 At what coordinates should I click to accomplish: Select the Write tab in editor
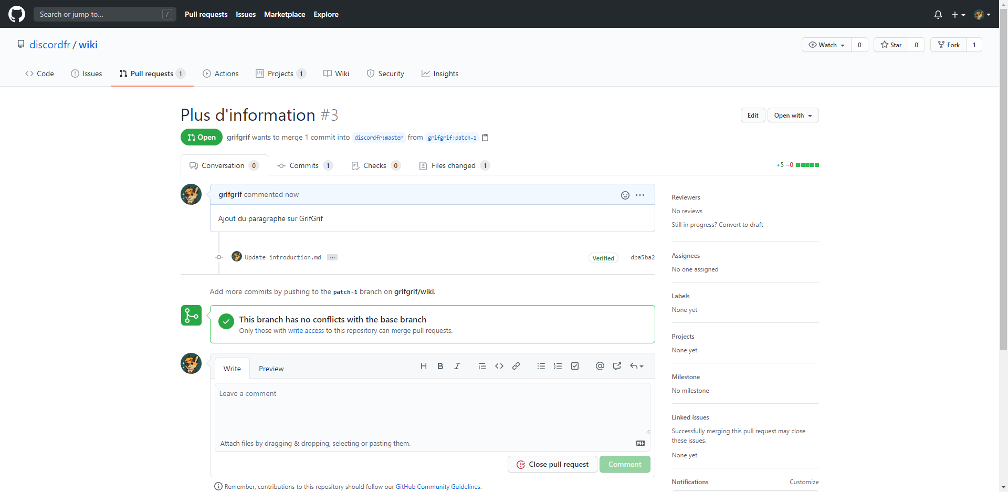(232, 369)
